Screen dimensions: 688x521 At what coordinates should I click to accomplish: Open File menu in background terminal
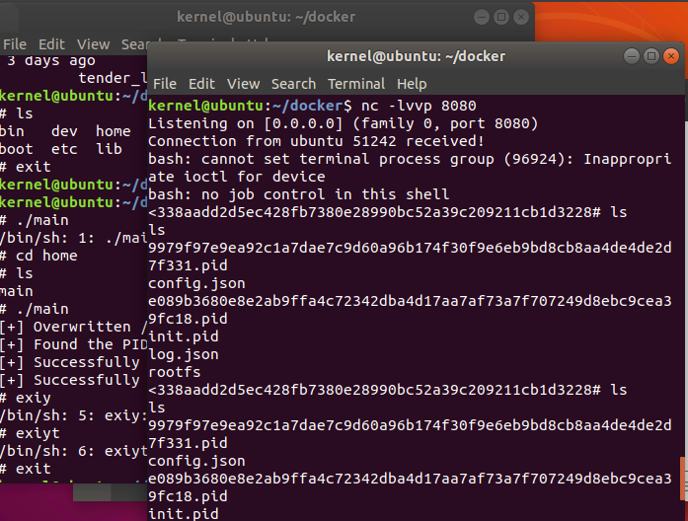tap(15, 44)
